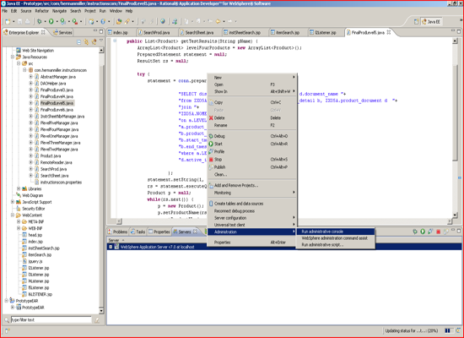This screenshot has height=338, width=464.
Task: Open the File menu
Action: tap(5, 11)
